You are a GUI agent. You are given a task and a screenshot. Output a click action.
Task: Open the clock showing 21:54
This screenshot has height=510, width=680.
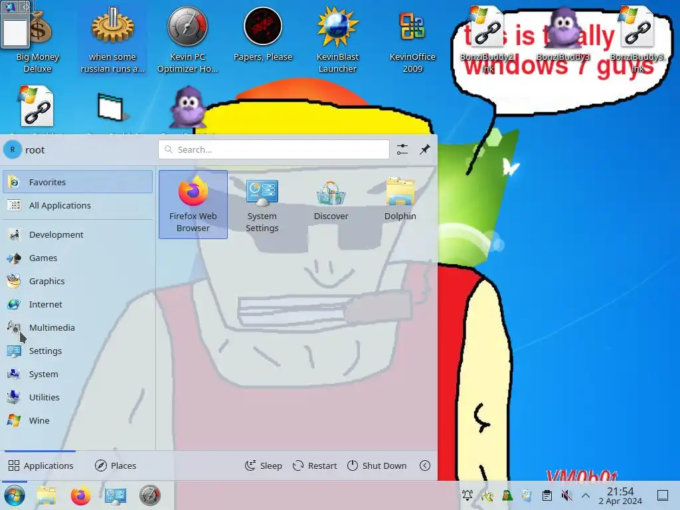(620, 495)
